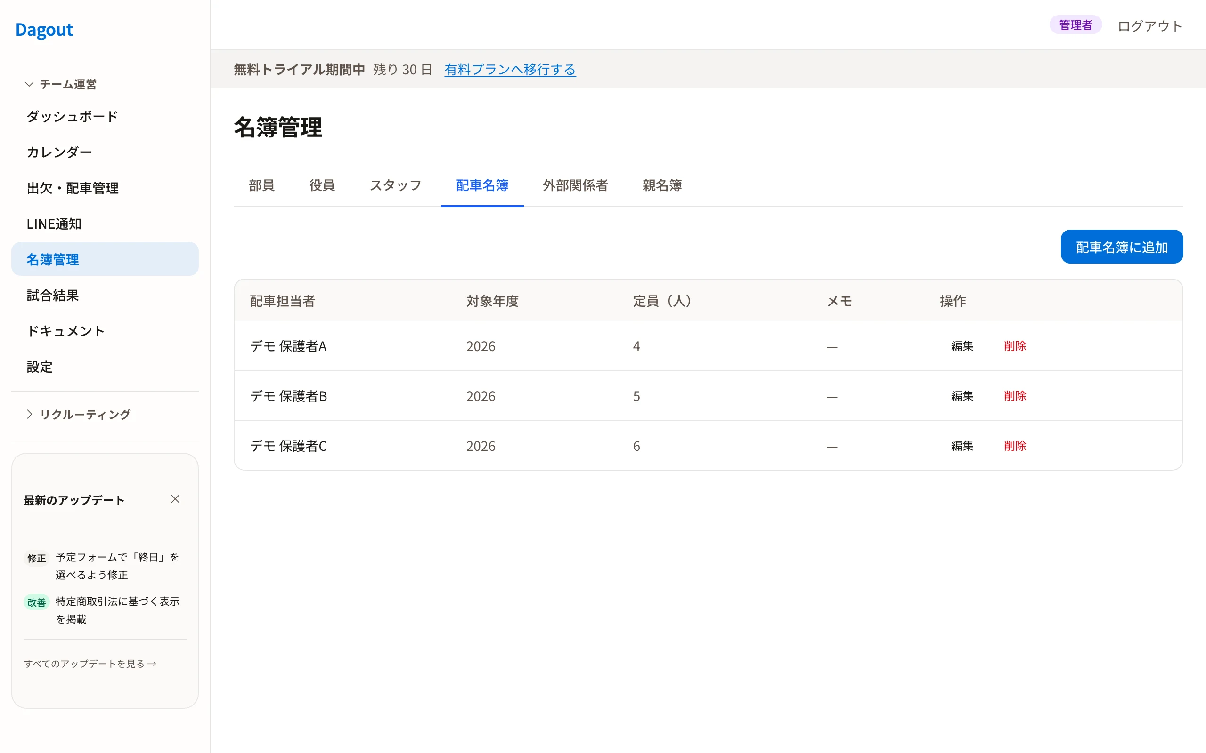This screenshot has width=1206, height=753.
Task: Edit the デモ 保護者C row
Action: pos(962,445)
